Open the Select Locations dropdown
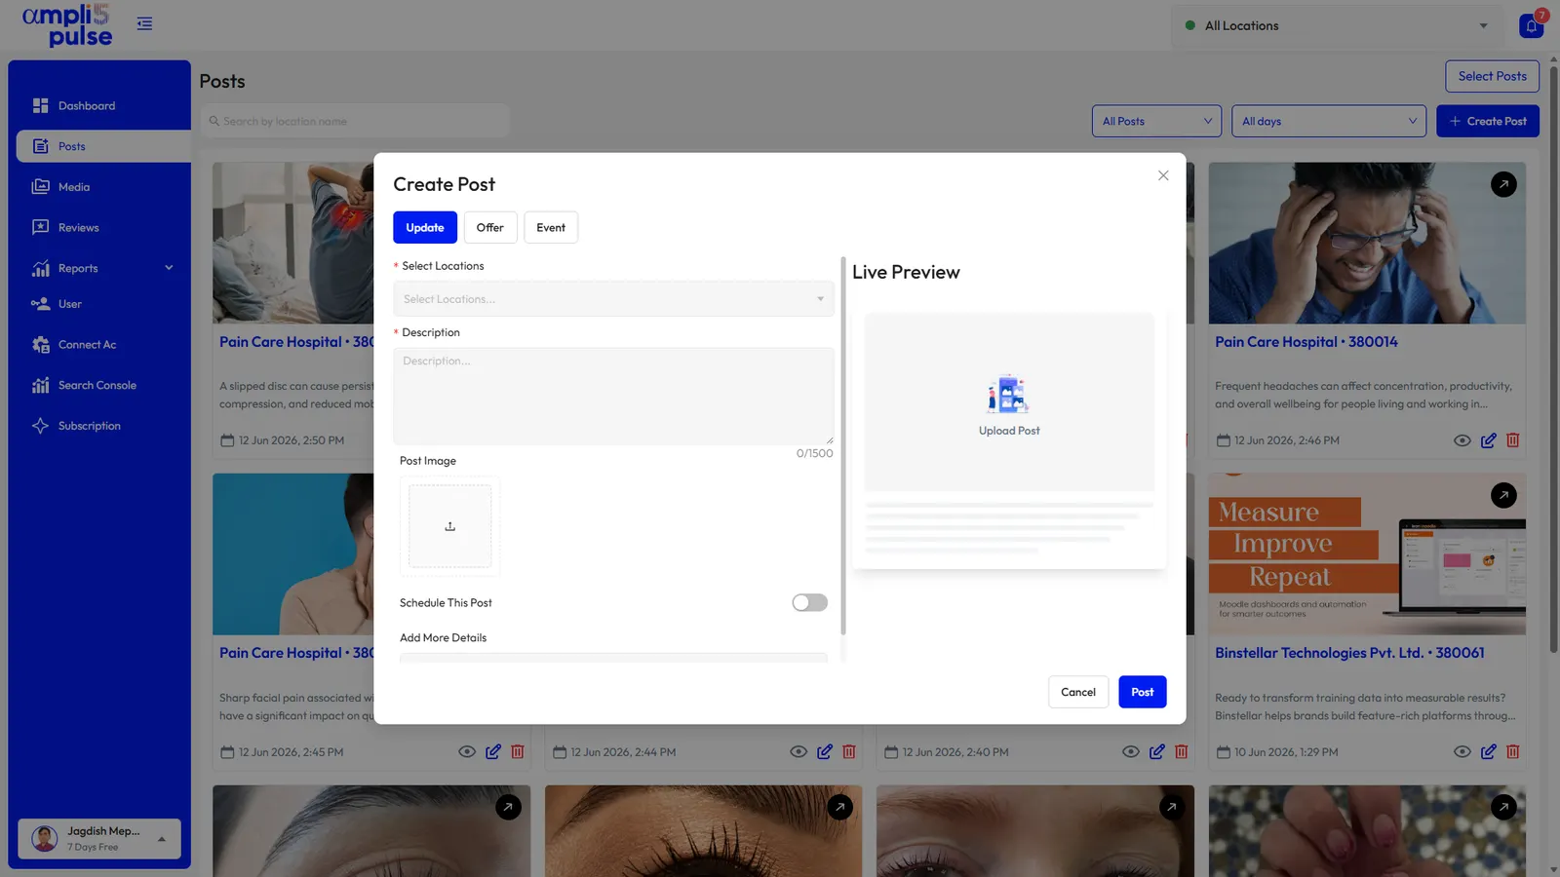 613,299
